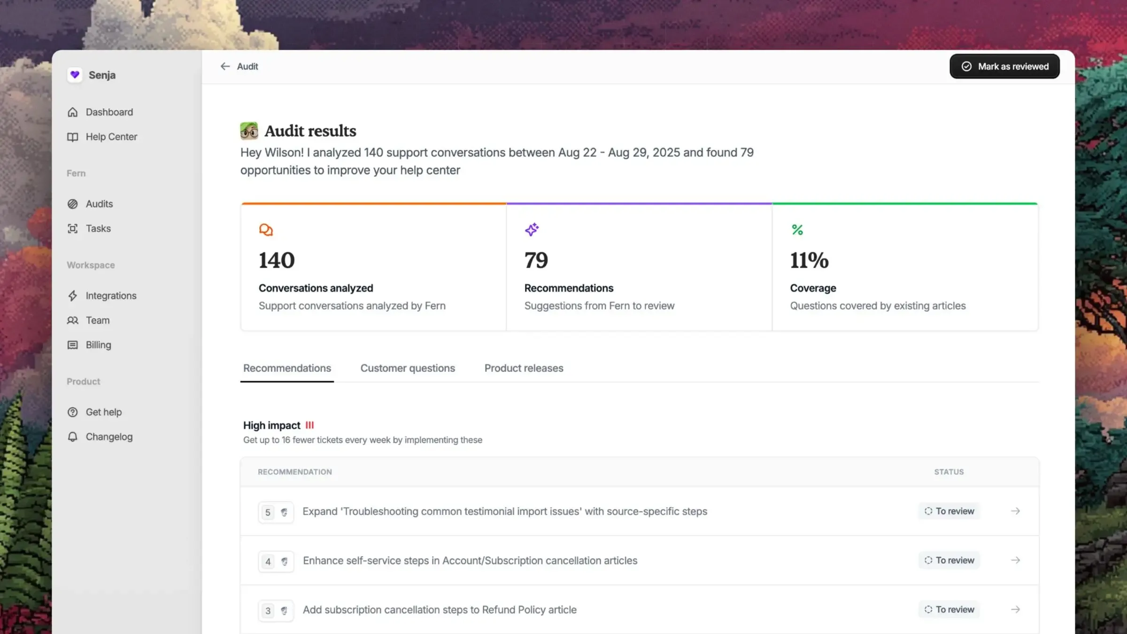This screenshot has width=1127, height=634.
Task: Click To review status on Refund Policy row
Action: click(949, 610)
